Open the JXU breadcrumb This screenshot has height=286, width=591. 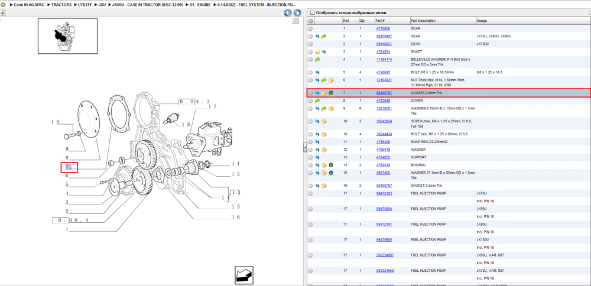pyautogui.click(x=102, y=5)
